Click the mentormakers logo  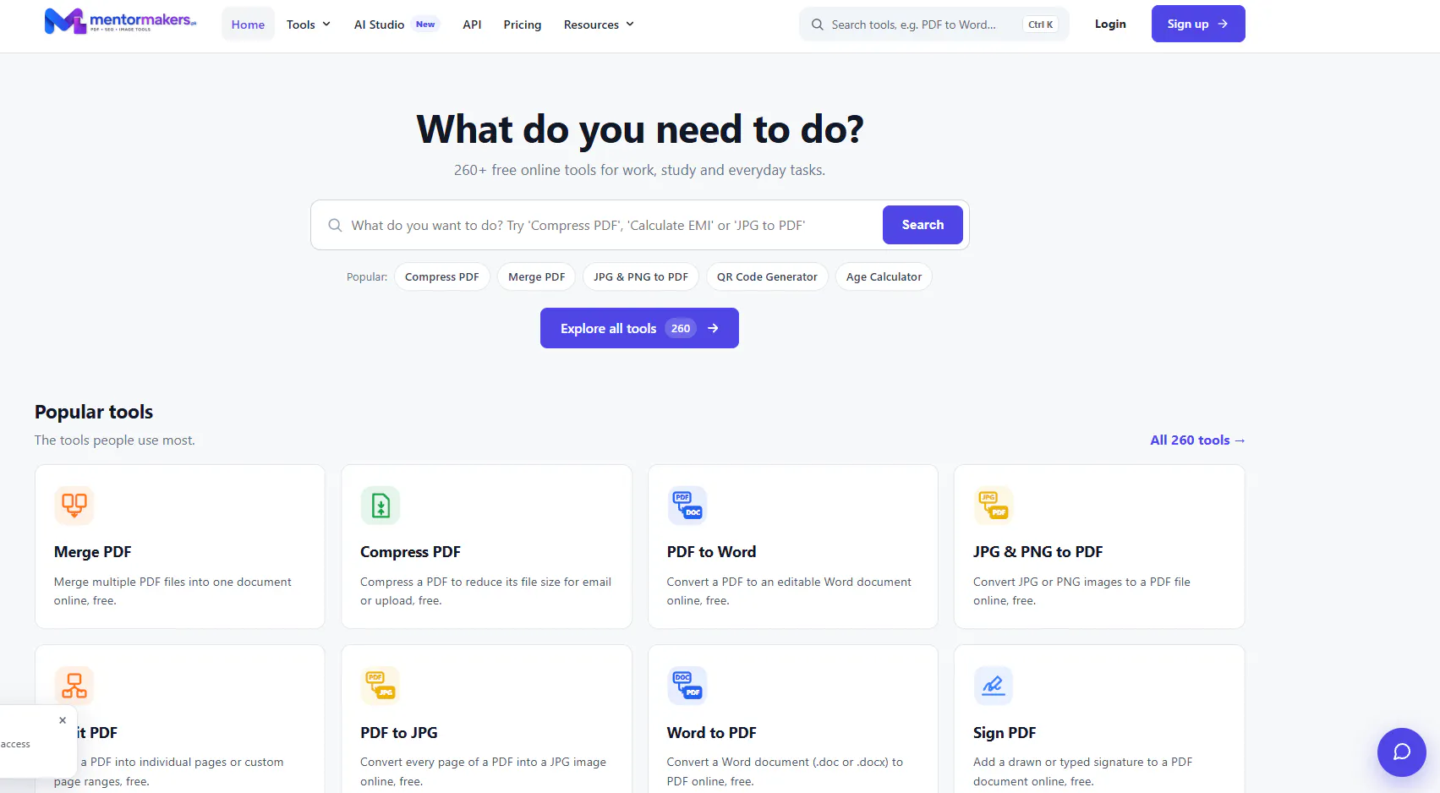(120, 21)
